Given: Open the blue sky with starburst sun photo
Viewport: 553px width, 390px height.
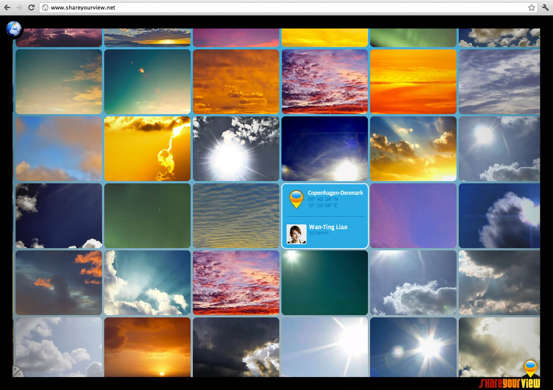Looking at the screenshot, I should coord(413,347).
